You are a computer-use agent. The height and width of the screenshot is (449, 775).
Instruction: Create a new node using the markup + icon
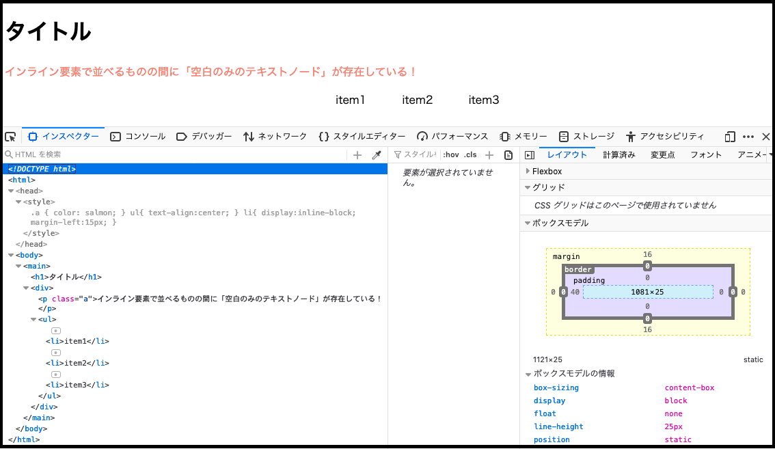pos(357,155)
